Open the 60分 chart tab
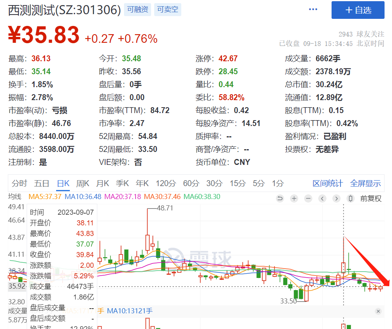Screen dimensions: 392x329 click(x=191, y=183)
